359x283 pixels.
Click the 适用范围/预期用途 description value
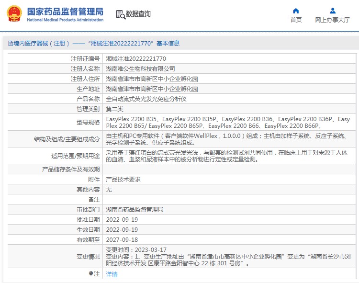(x=227, y=156)
